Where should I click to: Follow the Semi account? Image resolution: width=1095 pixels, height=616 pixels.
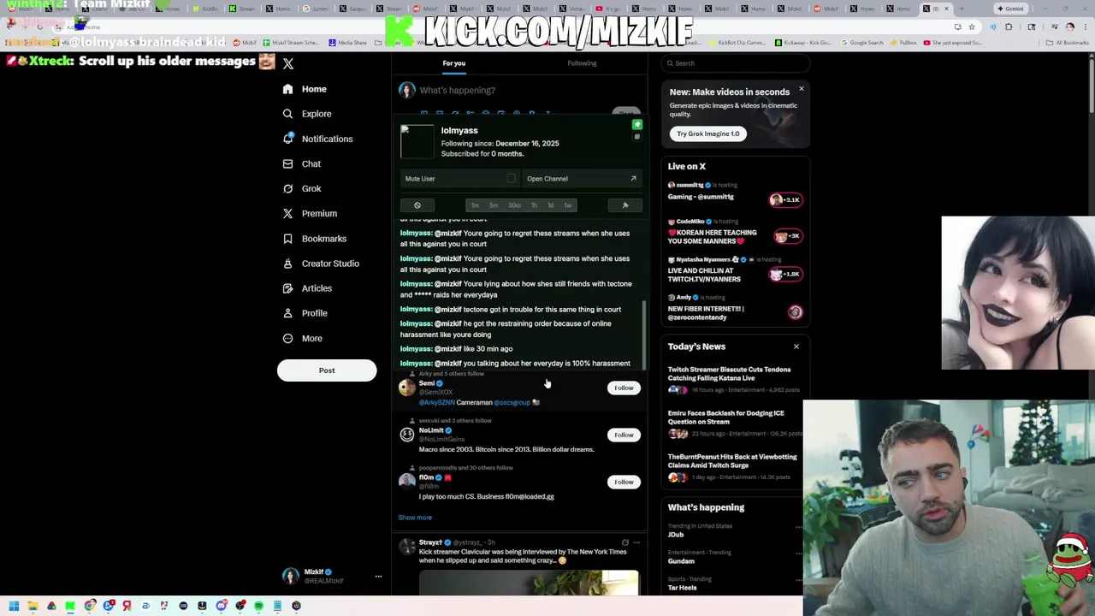tap(624, 388)
